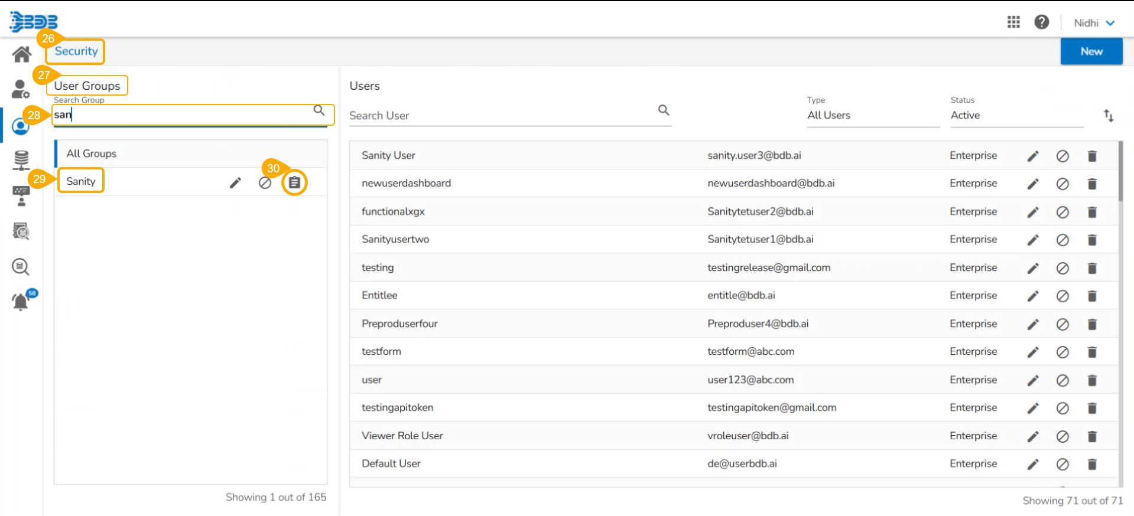Viewport: 1134px width, 516px height.
Task: Go to Home from the sidebar
Action: (22, 54)
